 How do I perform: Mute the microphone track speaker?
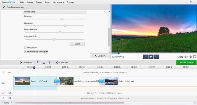tap(10, 98)
